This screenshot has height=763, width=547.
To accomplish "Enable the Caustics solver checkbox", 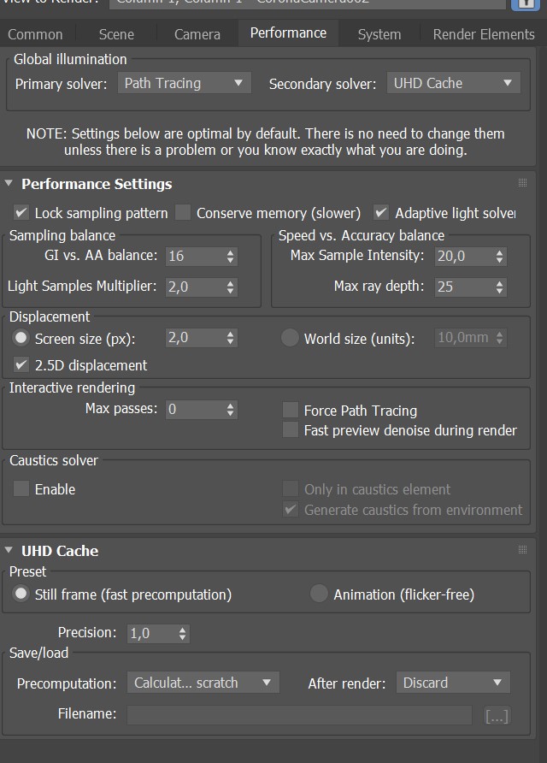I will pos(21,488).
